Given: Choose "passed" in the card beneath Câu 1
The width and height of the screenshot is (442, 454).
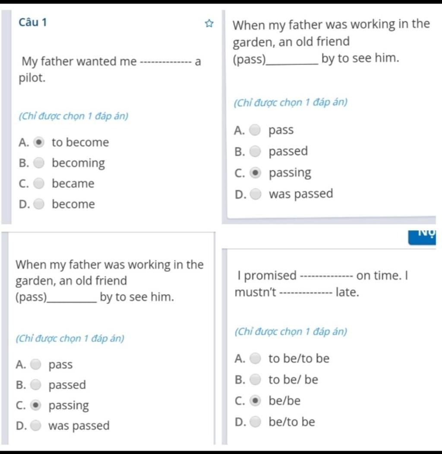Looking at the screenshot, I should click(x=36, y=385).
